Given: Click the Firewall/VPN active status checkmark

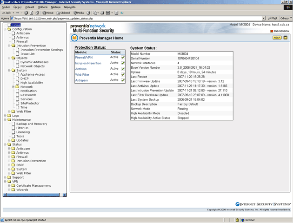Looking at the screenshot, I should pos(123,57).
